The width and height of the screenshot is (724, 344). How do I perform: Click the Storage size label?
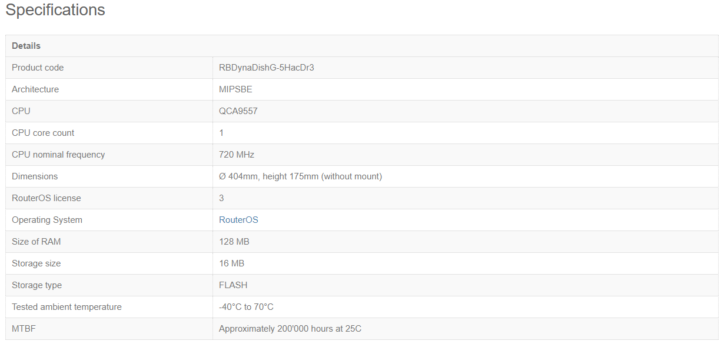36,263
